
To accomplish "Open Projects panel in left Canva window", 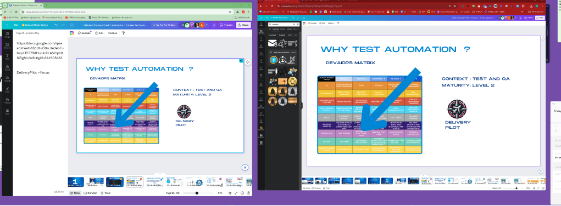I will tap(7, 101).
